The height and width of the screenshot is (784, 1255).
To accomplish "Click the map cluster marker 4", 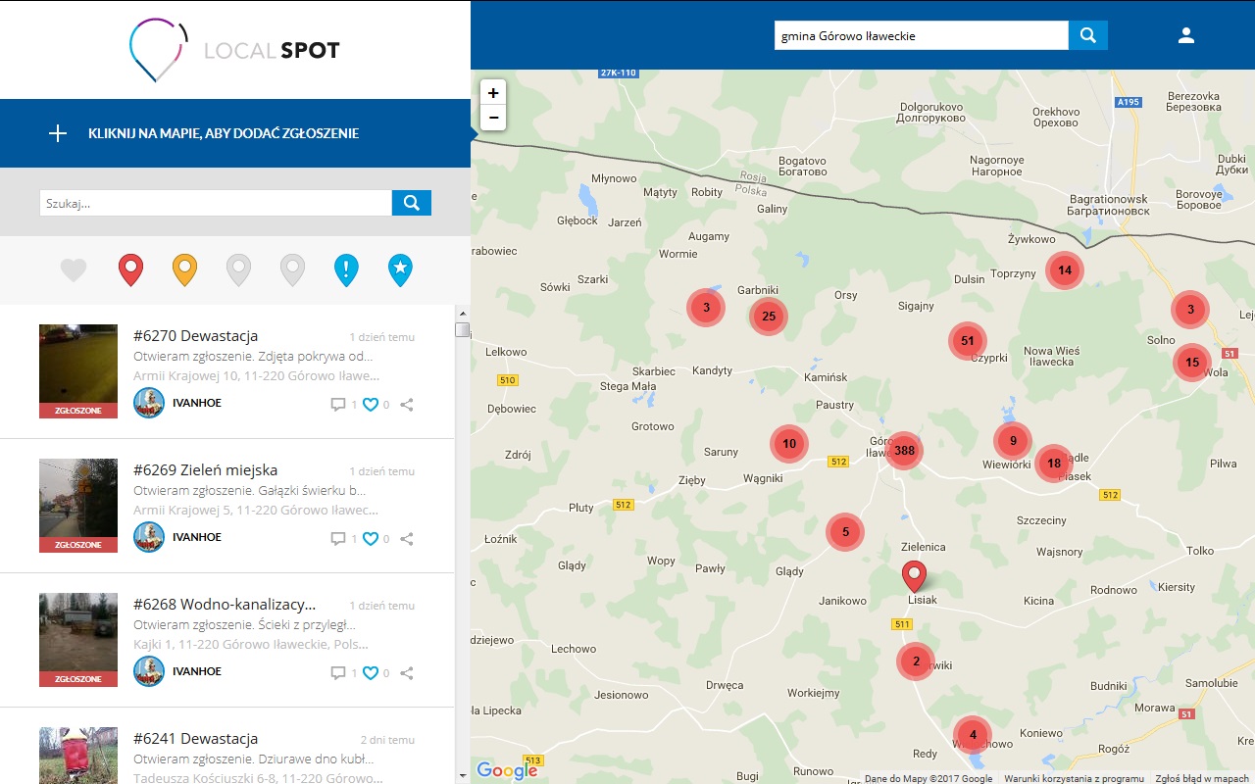I will tap(973, 735).
